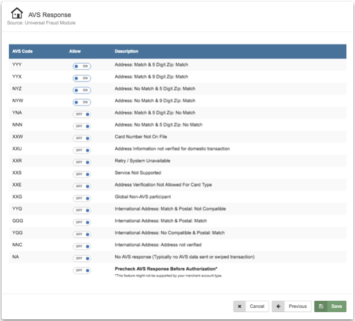
Task: Turn on the NA no AVS response toggle
Action: coord(82,258)
